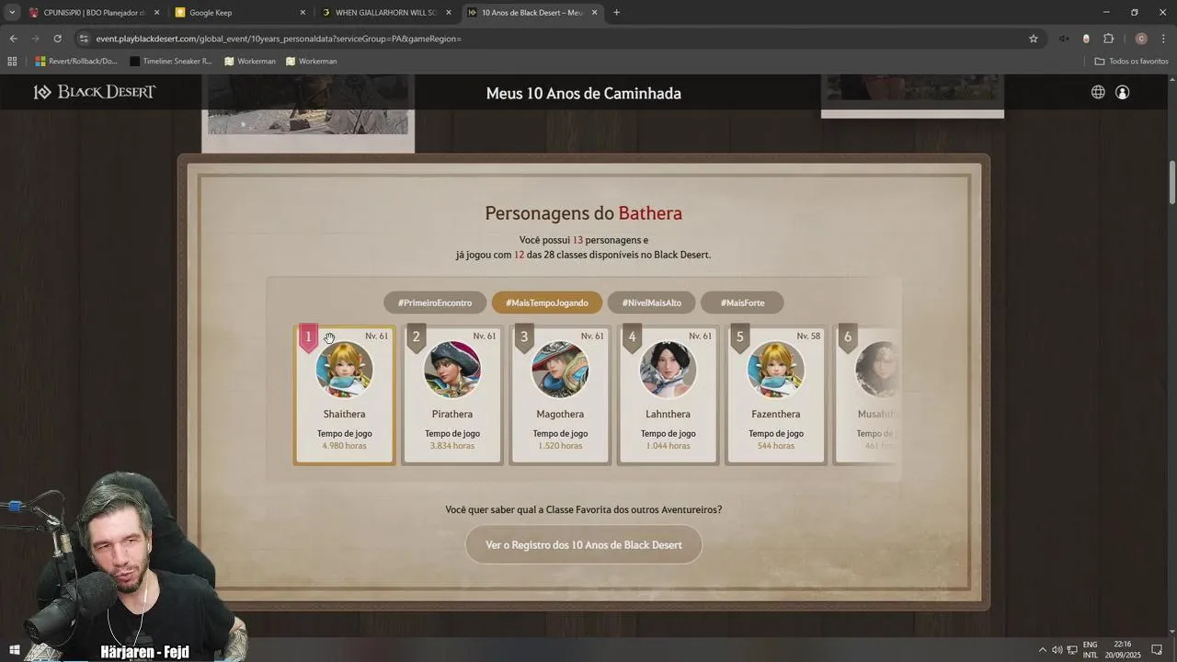Image resolution: width=1177 pixels, height=662 pixels.
Task: Click the rank 2 ribbon badge
Action: [416, 337]
